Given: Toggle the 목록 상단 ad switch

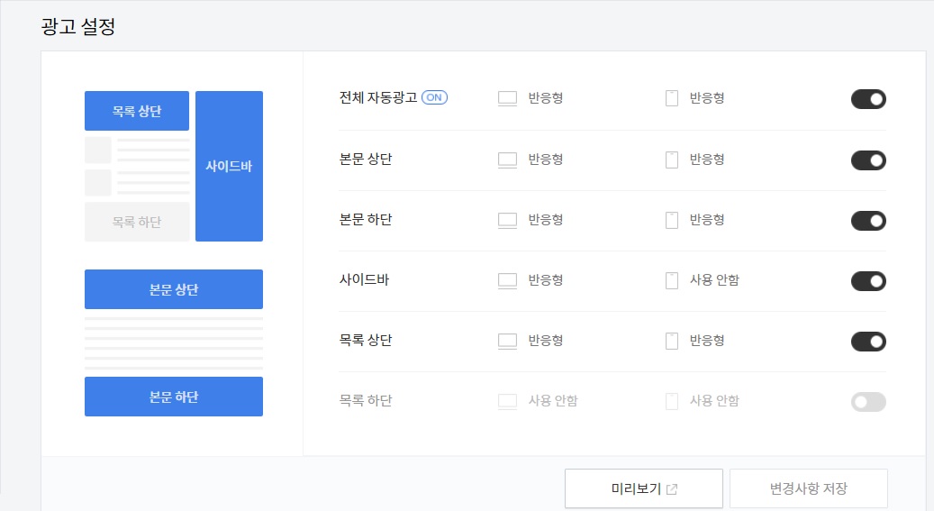Looking at the screenshot, I should [x=868, y=342].
